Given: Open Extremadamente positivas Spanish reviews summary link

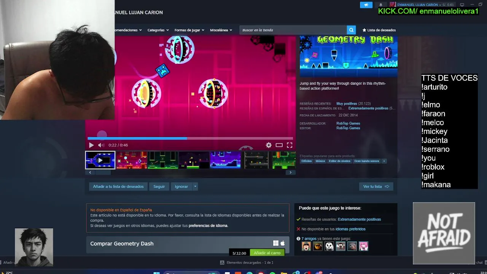Looking at the screenshot, I should (368, 108).
